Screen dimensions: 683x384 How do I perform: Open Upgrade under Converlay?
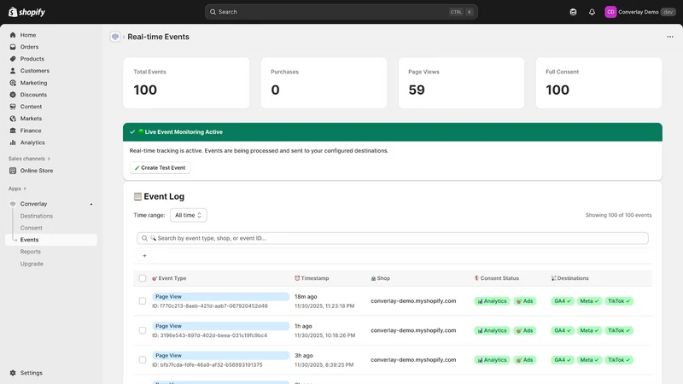[x=32, y=264]
